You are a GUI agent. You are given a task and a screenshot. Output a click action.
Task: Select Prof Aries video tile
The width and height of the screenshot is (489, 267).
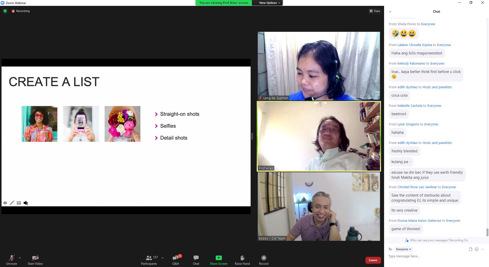tap(319, 136)
